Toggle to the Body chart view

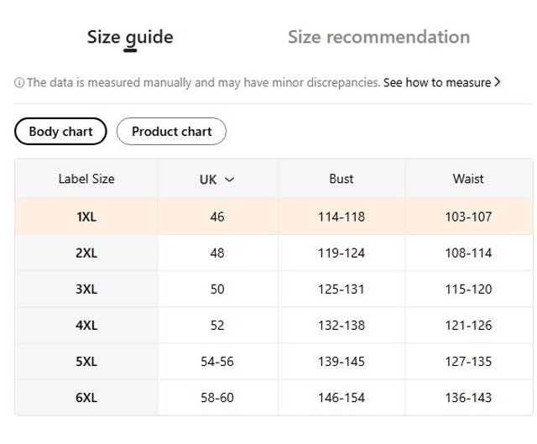tap(60, 131)
